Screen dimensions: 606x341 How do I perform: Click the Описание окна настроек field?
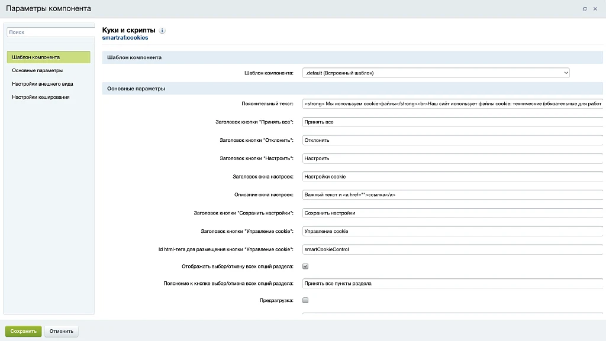453,195
